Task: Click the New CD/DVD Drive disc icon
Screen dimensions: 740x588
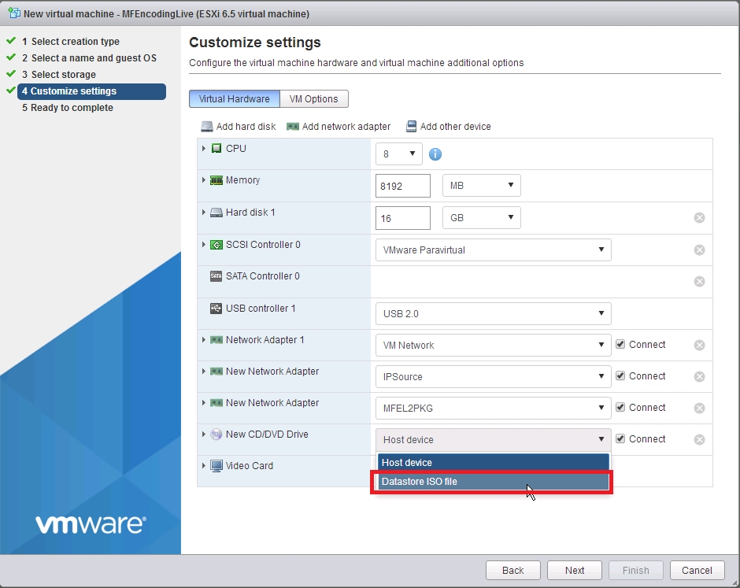Action: (x=216, y=435)
